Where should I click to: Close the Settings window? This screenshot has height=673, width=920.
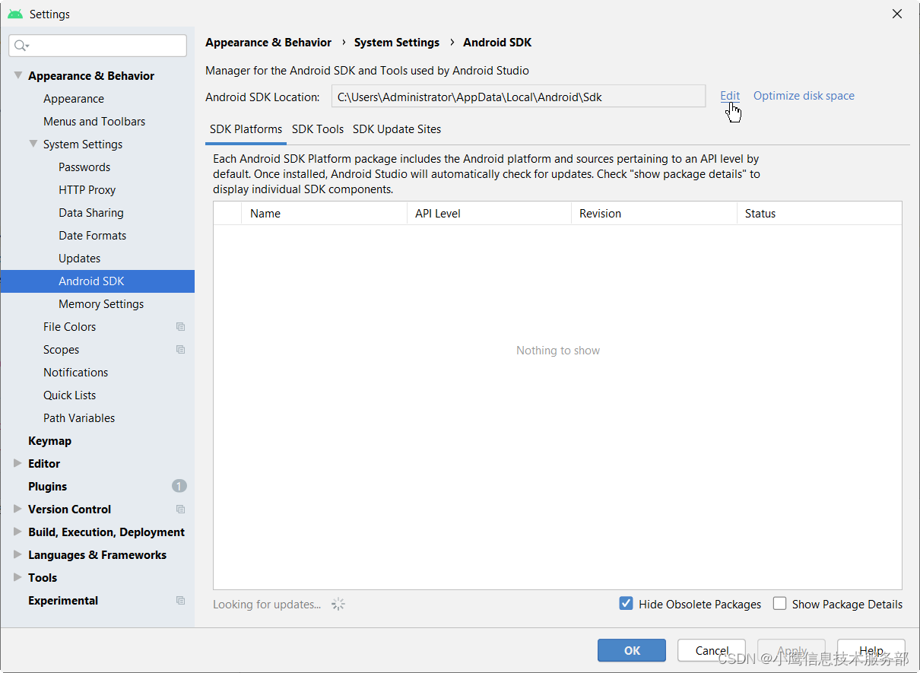coord(897,14)
